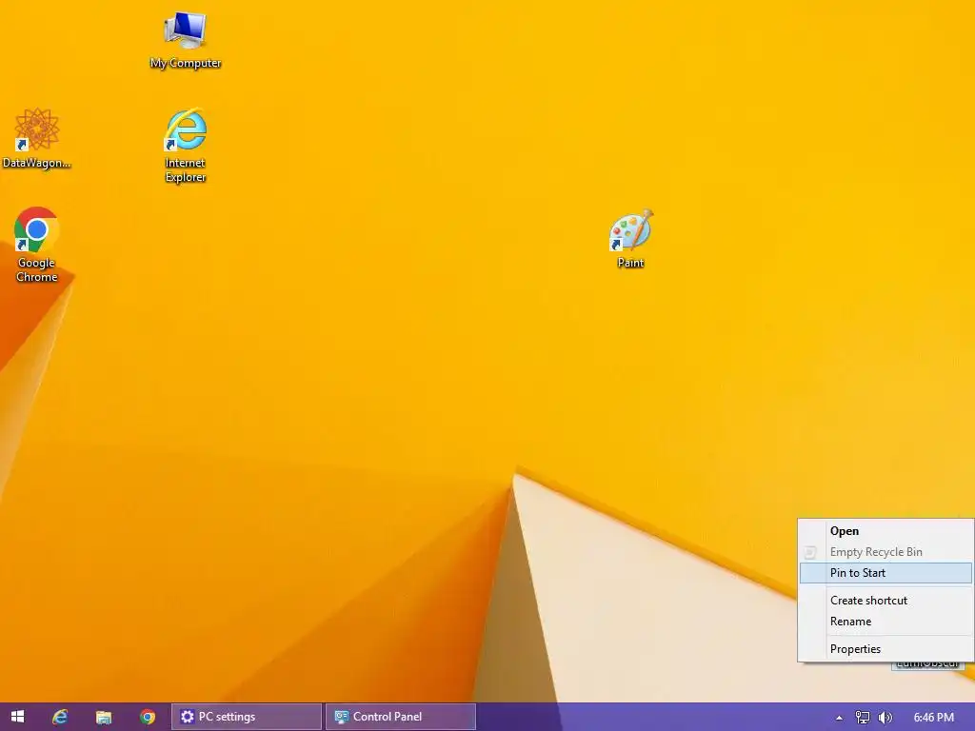Click the greyed-out Empty Recycle Bin entry

click(885, 551)
